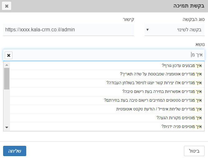Submit the request with שליחה button

15,151
